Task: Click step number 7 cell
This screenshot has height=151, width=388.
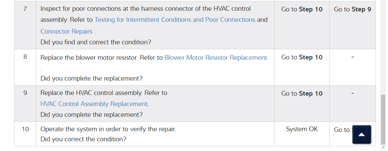Action: [25, 9]
